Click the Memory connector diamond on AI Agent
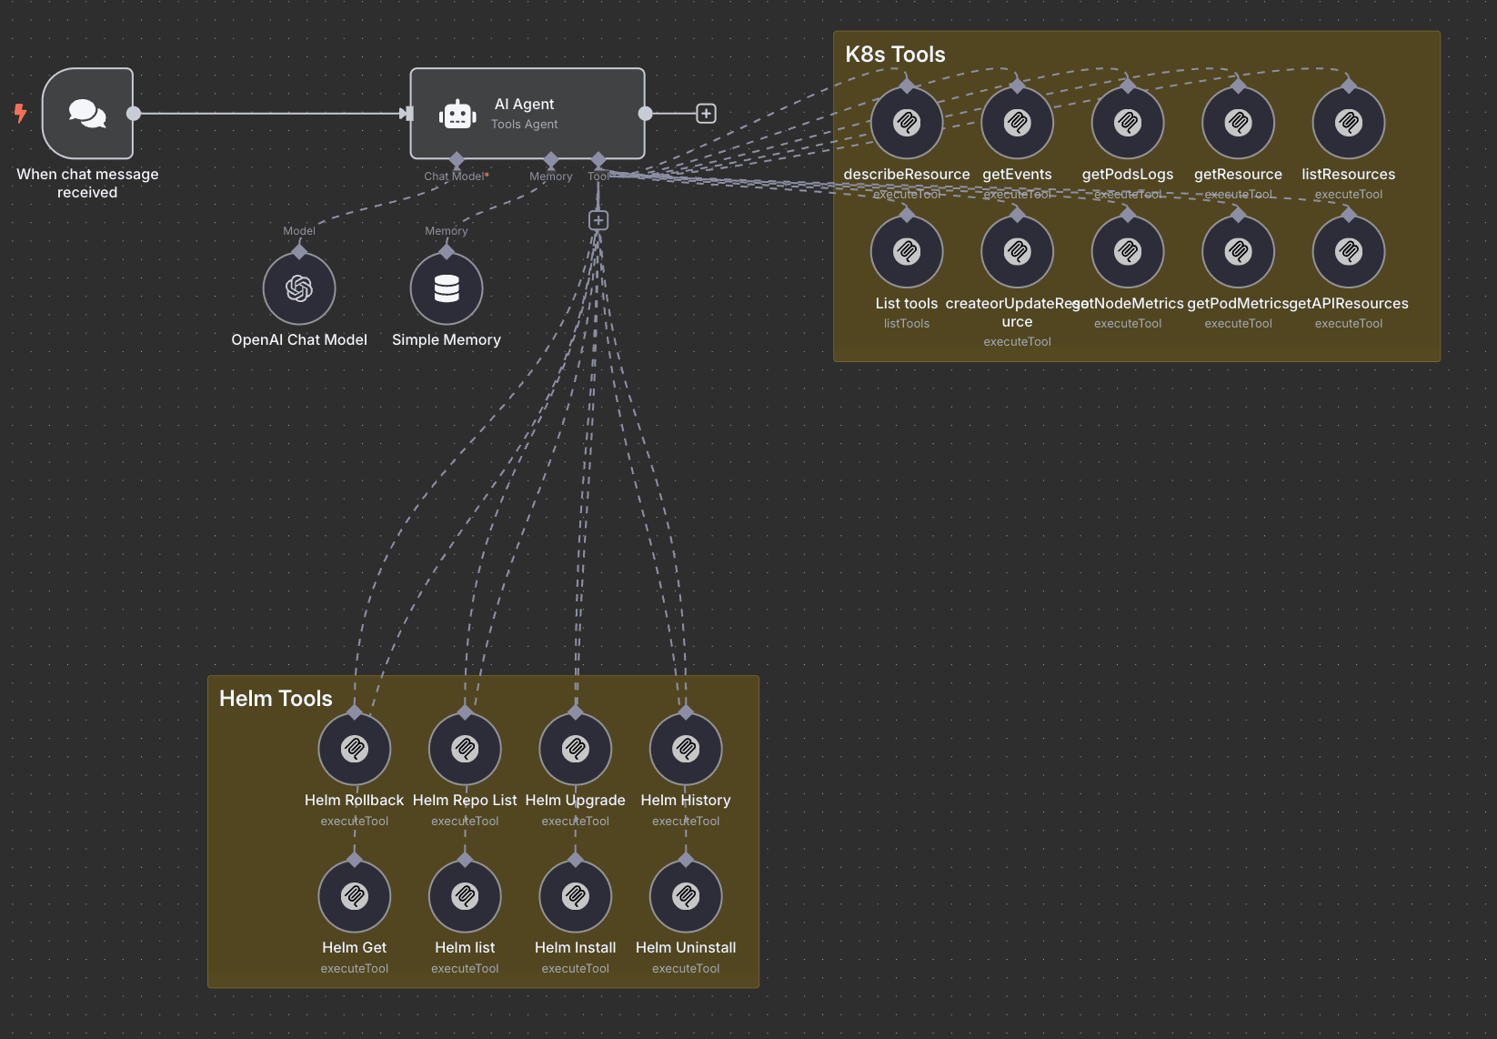 point(550,159)
